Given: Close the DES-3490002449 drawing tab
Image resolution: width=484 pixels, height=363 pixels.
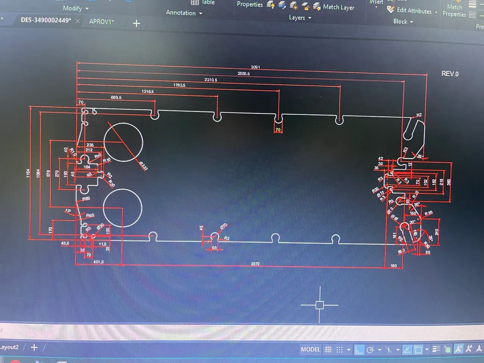Looking at the screenshot, I should 78,21.
